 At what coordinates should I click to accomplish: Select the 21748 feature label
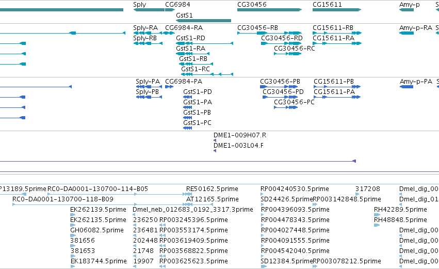[143, 251]
